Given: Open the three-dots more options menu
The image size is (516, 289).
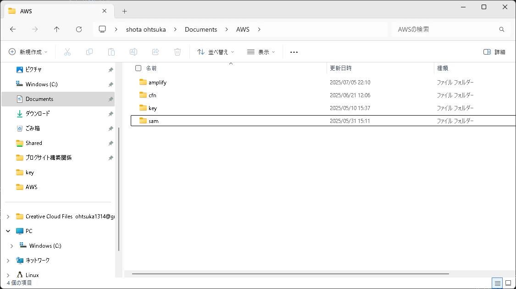Looking at the screenshot, I should 294,52.
